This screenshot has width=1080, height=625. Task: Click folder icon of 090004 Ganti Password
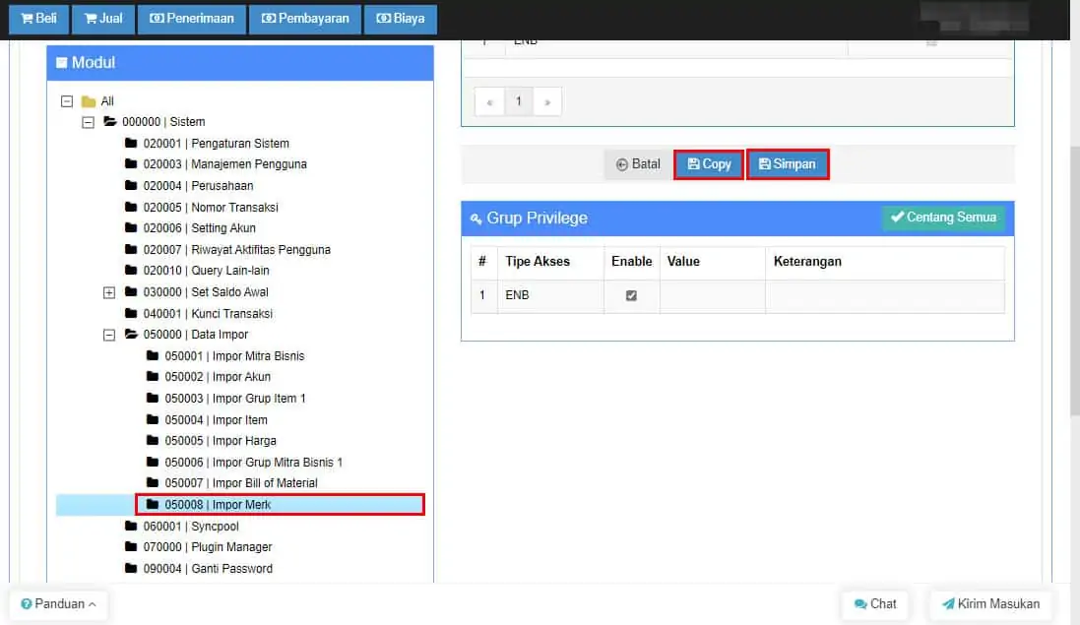pos(131,568)
